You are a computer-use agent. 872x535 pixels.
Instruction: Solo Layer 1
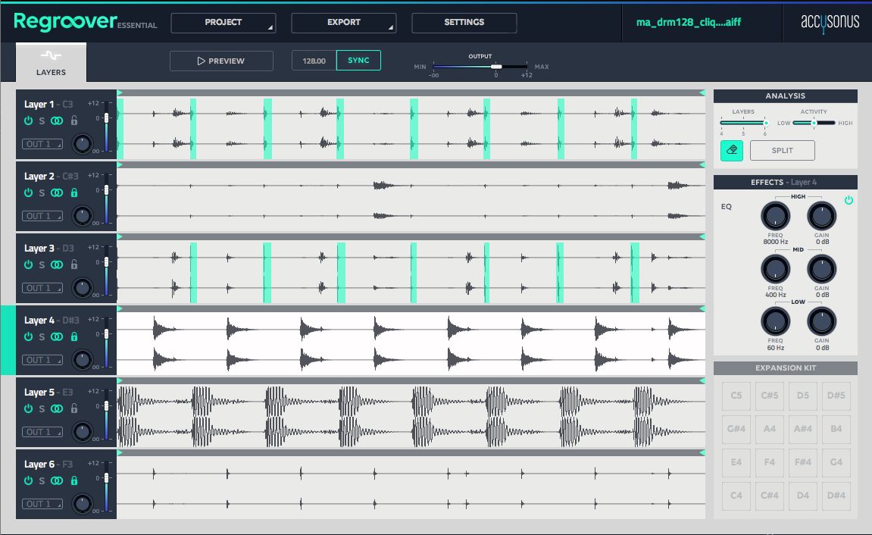tap(42, 120)
